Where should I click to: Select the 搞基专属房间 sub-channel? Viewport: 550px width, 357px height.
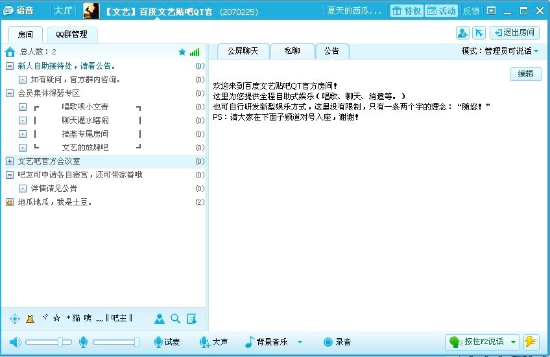coord(85,134)
